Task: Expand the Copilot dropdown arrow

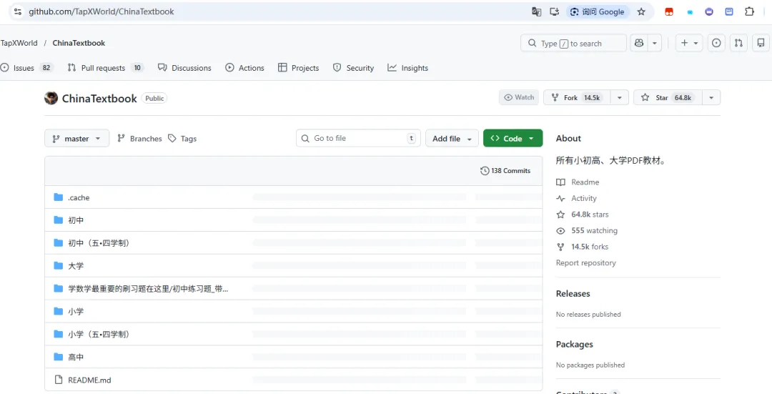Action: 654,44
